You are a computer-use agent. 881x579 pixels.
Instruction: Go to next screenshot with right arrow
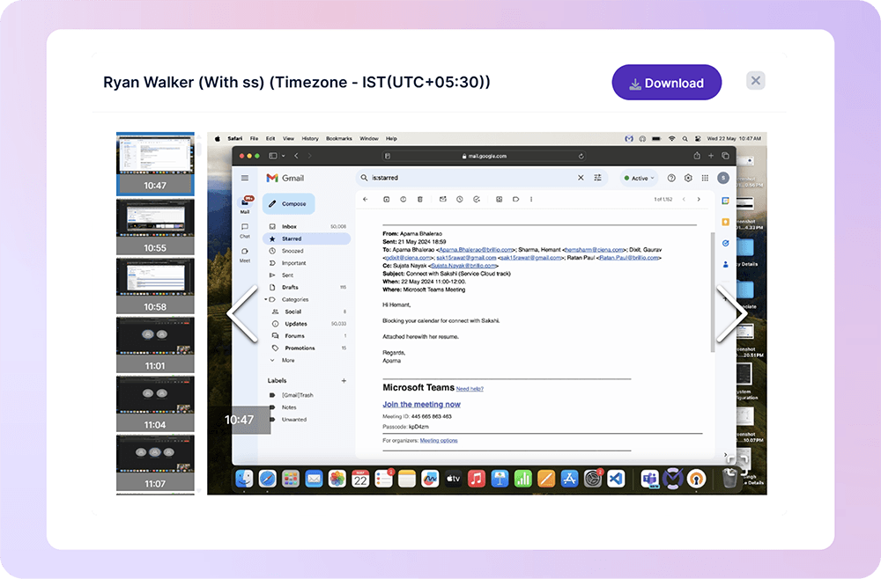pos(731,314)
